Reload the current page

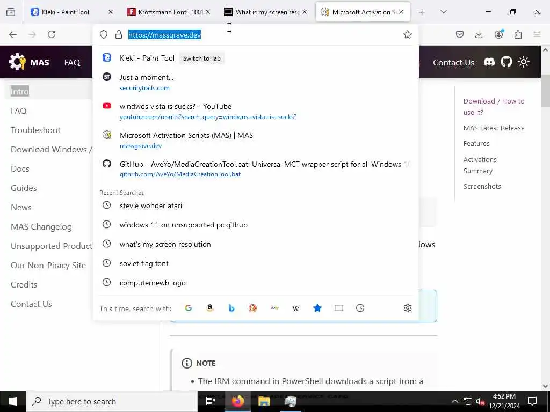point(52,34)
